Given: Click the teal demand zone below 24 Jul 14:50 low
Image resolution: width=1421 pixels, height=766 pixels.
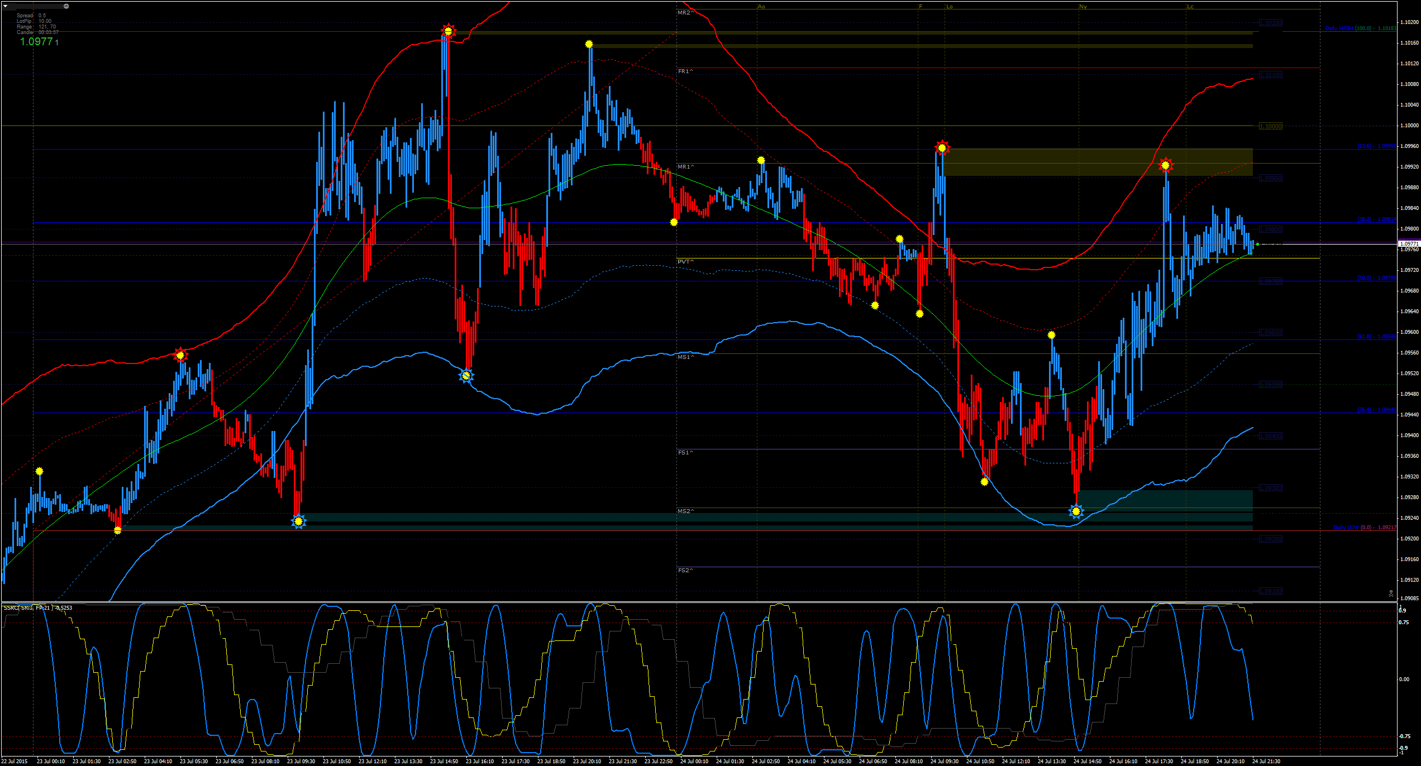Looking at the screenshot, I should coord(1165,501).
